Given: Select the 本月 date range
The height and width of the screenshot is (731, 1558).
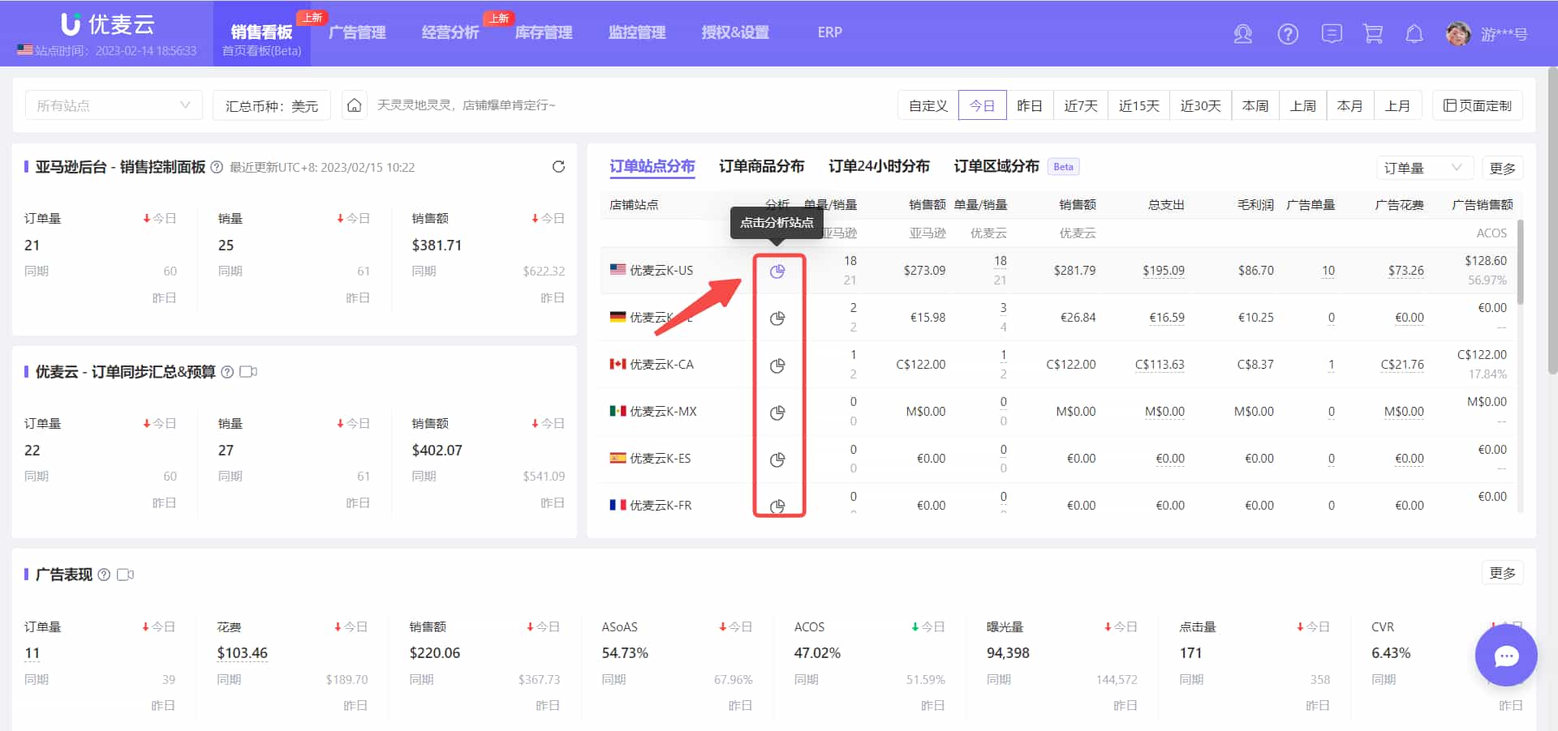Looking at the screenshot, I should [x=1350, y=105].
